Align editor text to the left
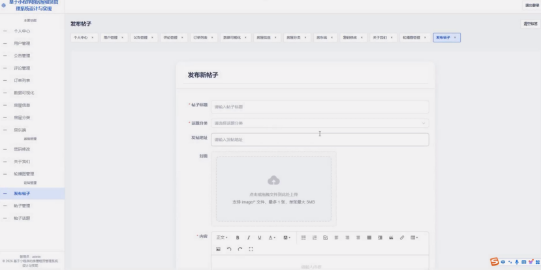The image size is (541, 270). 336,237
